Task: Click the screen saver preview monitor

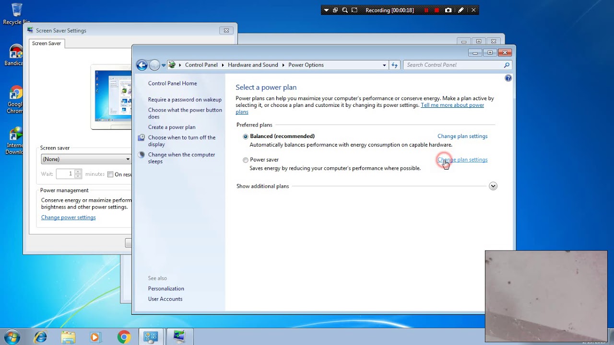Action: [x=111, y=97]
